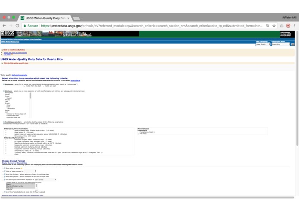Select the Save file of selected sites option
Image resolution: width=299 pixels, height=212 pixels.
click(x=3, y=192)
